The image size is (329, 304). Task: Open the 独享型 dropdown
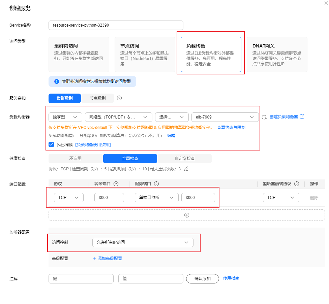65,117
